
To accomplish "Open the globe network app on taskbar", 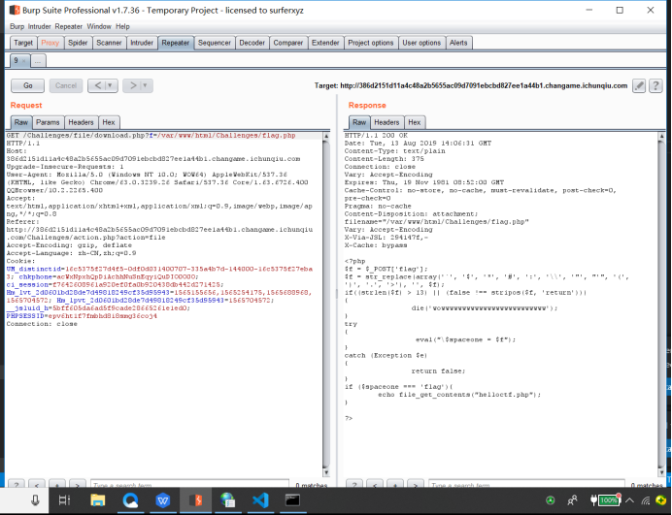I will 227,500.
